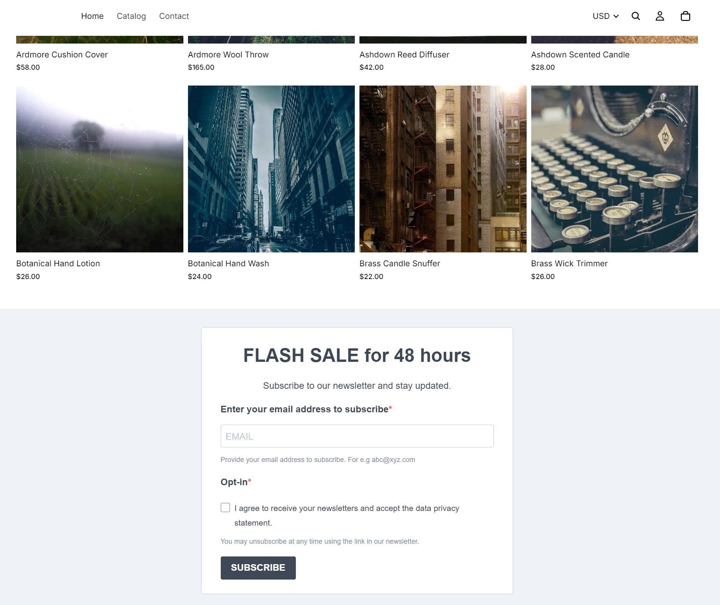Viewport: 720px width, 605px height.
Task: Focus the EMAIL input field
Action: coord(357,436)
